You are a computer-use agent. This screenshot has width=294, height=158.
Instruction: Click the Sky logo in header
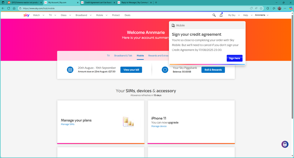pos(26,15)
